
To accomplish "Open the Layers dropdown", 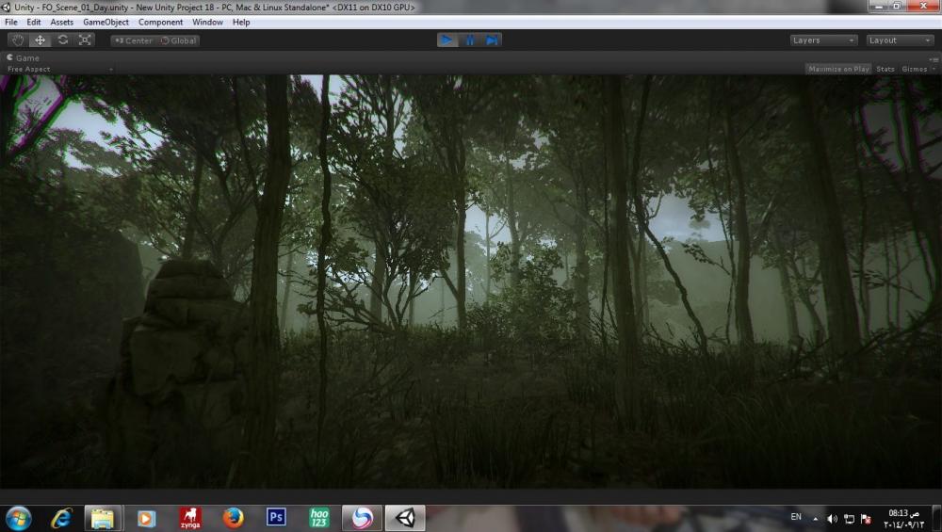I will (x=823, y=40).
